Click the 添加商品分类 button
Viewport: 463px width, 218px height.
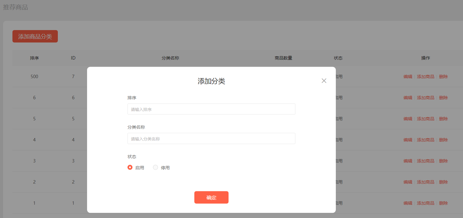[x=35, y=37]
